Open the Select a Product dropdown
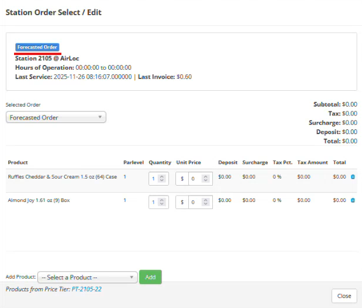The image size is (362, 308). (88, 277)
